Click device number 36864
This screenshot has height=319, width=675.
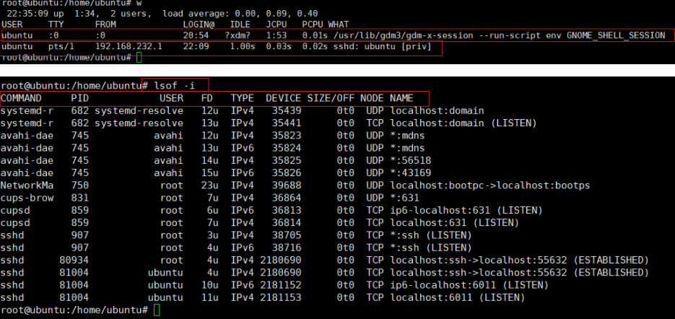(x=287, y=198)
